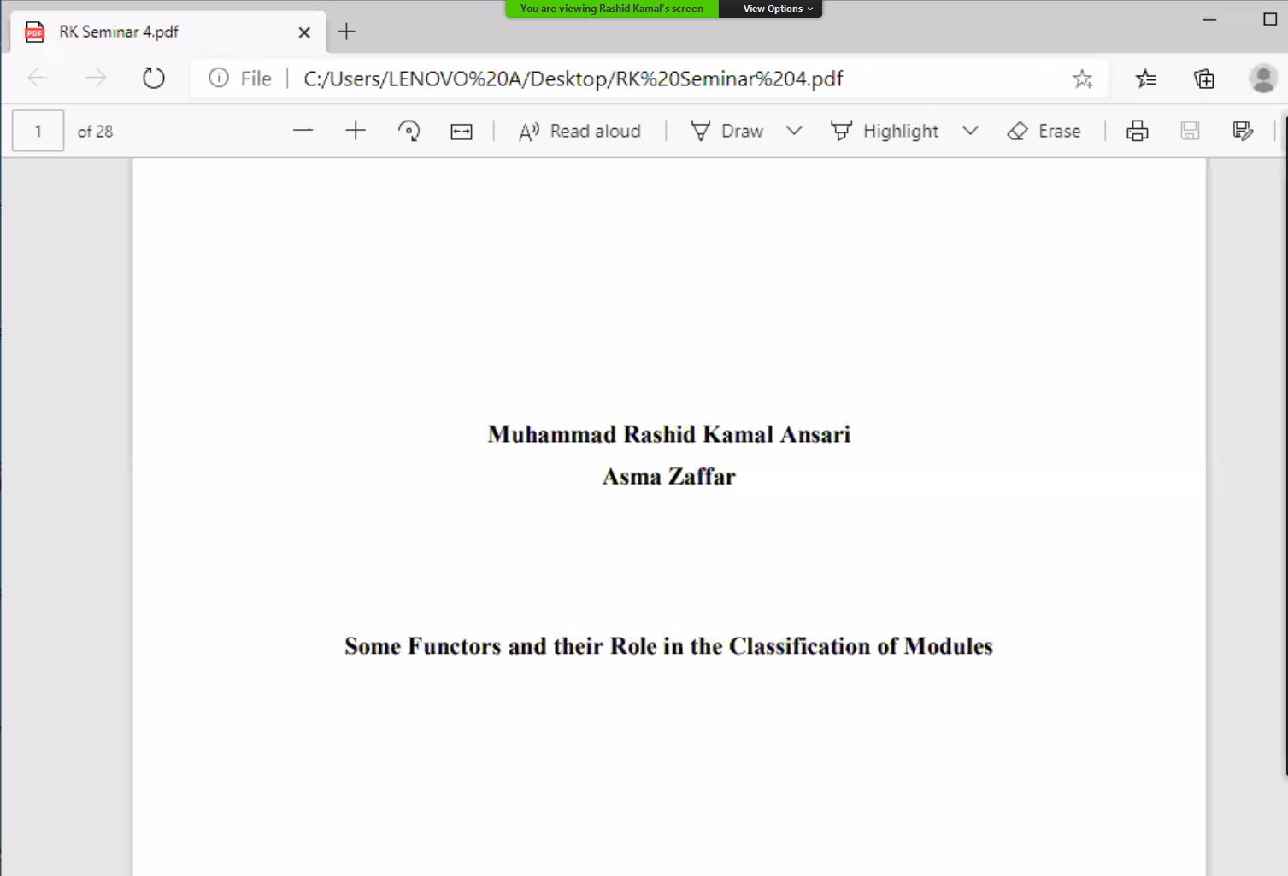
Task: Open Zoom View Options dropdown
Action: coord(777,9)
